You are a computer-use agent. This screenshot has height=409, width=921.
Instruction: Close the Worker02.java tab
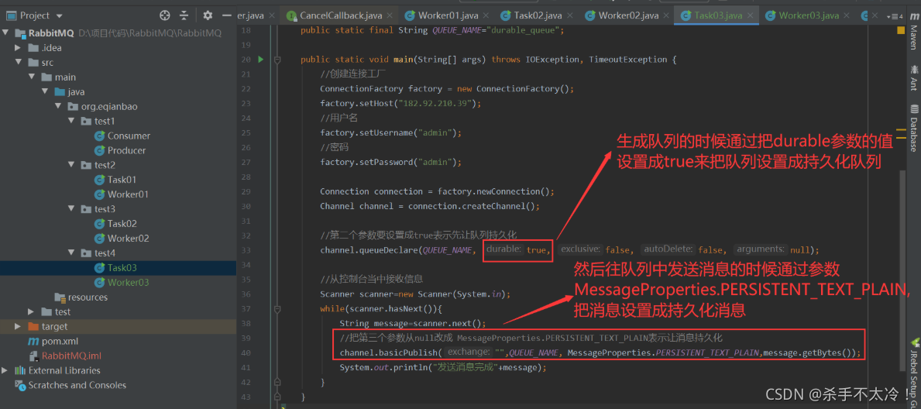pyautogui.click(x=665, y=15)
